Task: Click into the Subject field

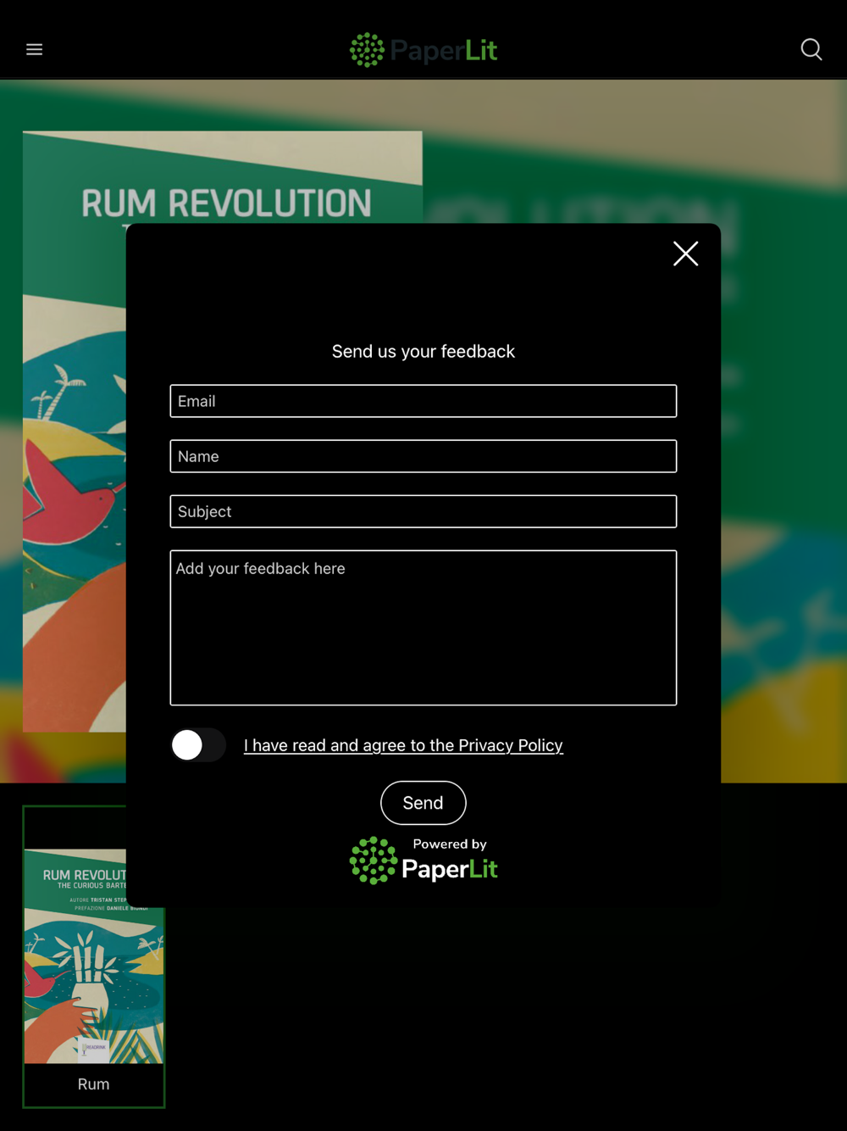Action: (423, 511)
